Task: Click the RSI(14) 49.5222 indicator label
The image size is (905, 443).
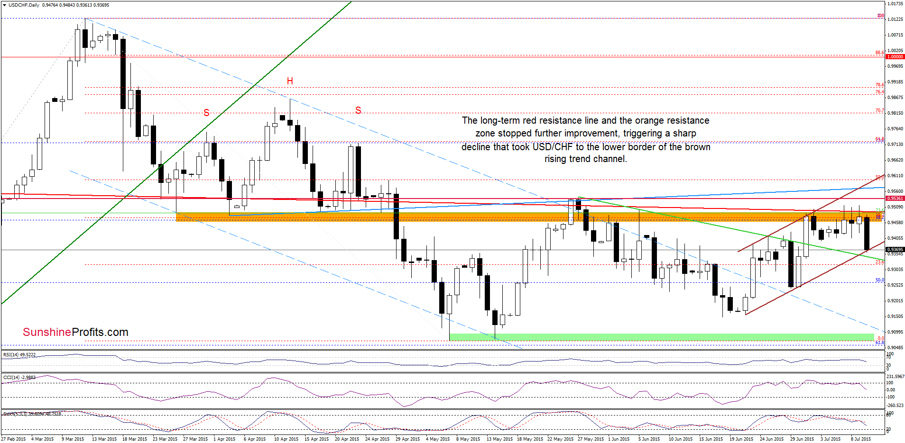Action: click(x=19, y=354)
